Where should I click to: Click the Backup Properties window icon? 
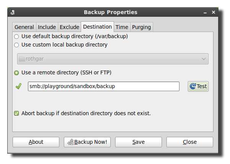tap(12, 12)
